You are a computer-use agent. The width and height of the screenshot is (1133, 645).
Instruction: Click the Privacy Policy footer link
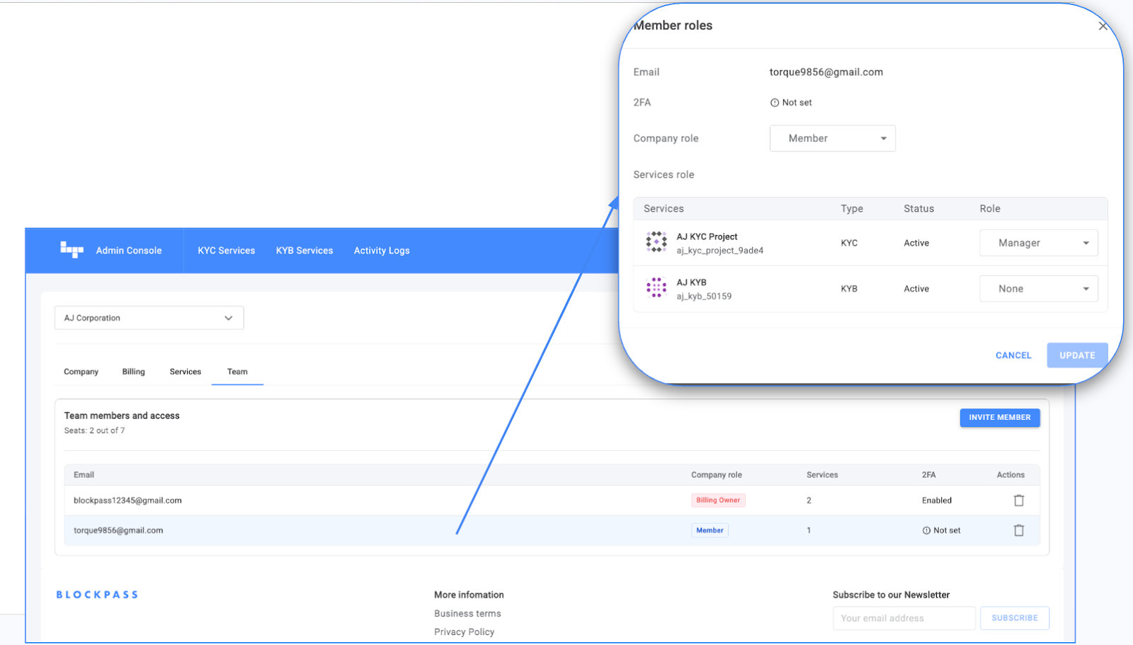tap(464, 632)
